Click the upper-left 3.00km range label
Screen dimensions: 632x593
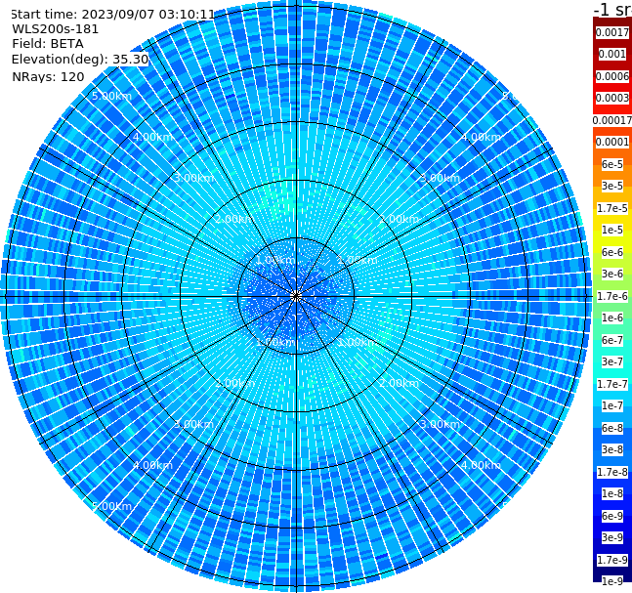click(x=193, y=178)
